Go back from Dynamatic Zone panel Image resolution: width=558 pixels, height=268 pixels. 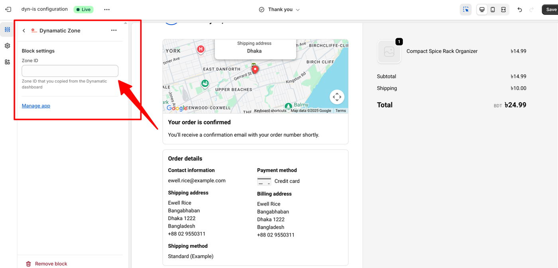24,31
